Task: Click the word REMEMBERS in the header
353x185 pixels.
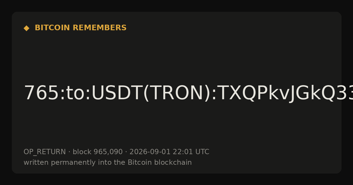Action: click(x=99, y=28)
